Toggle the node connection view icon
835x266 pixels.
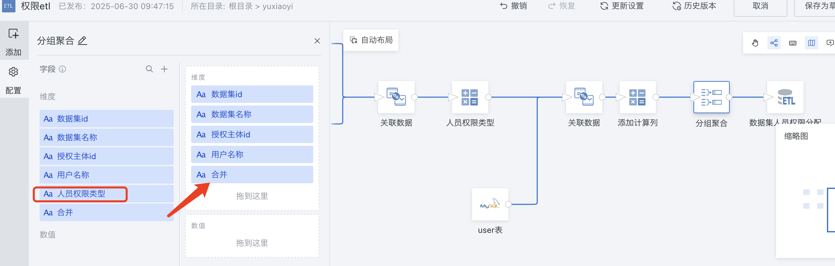774,43
